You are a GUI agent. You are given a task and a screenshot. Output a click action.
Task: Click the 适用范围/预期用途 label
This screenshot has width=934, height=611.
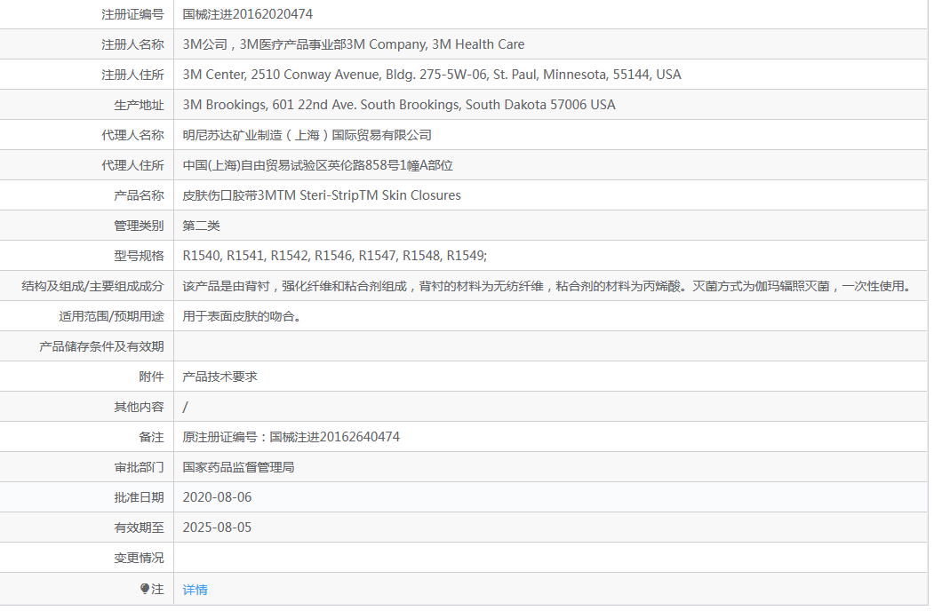pos(111,317)
